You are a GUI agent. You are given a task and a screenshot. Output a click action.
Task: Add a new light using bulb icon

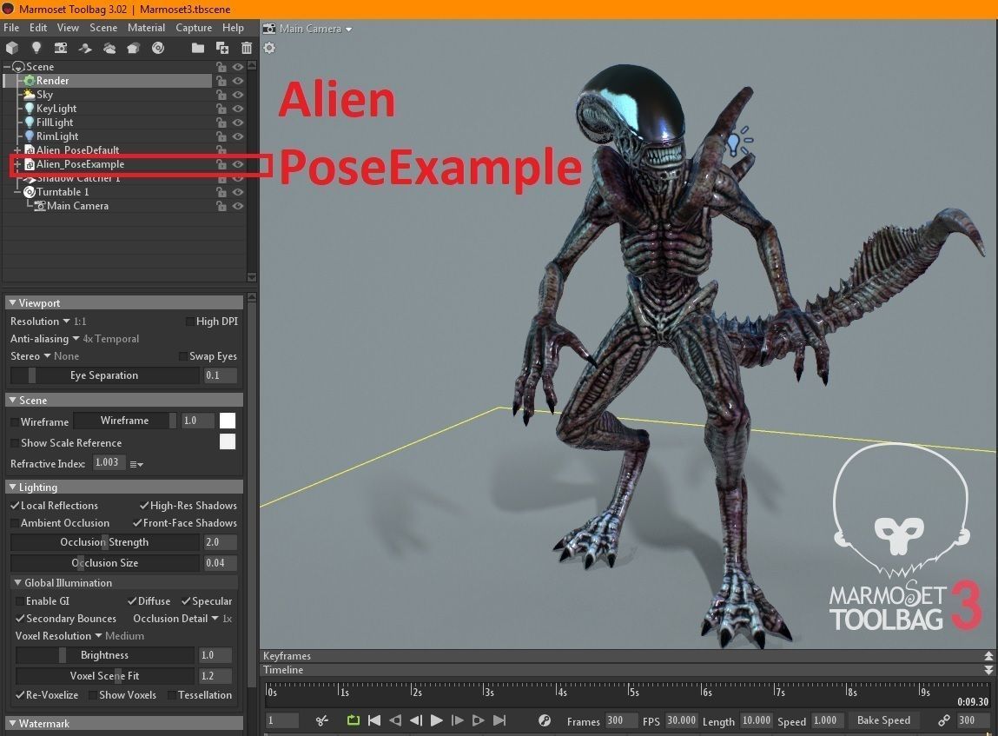pos(36,48)
